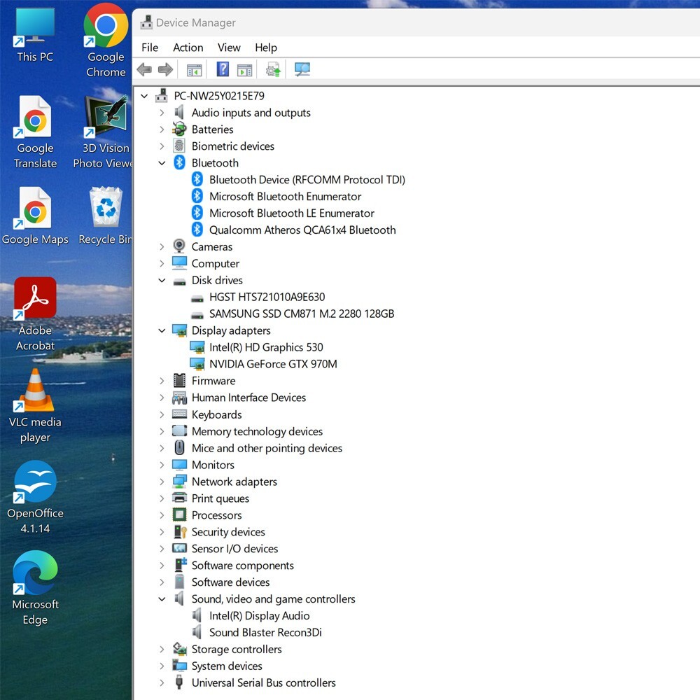Select the Recycle Bin icon
Image resolution: width=700 pixels, height=700 pixels.
pos(106,216)
